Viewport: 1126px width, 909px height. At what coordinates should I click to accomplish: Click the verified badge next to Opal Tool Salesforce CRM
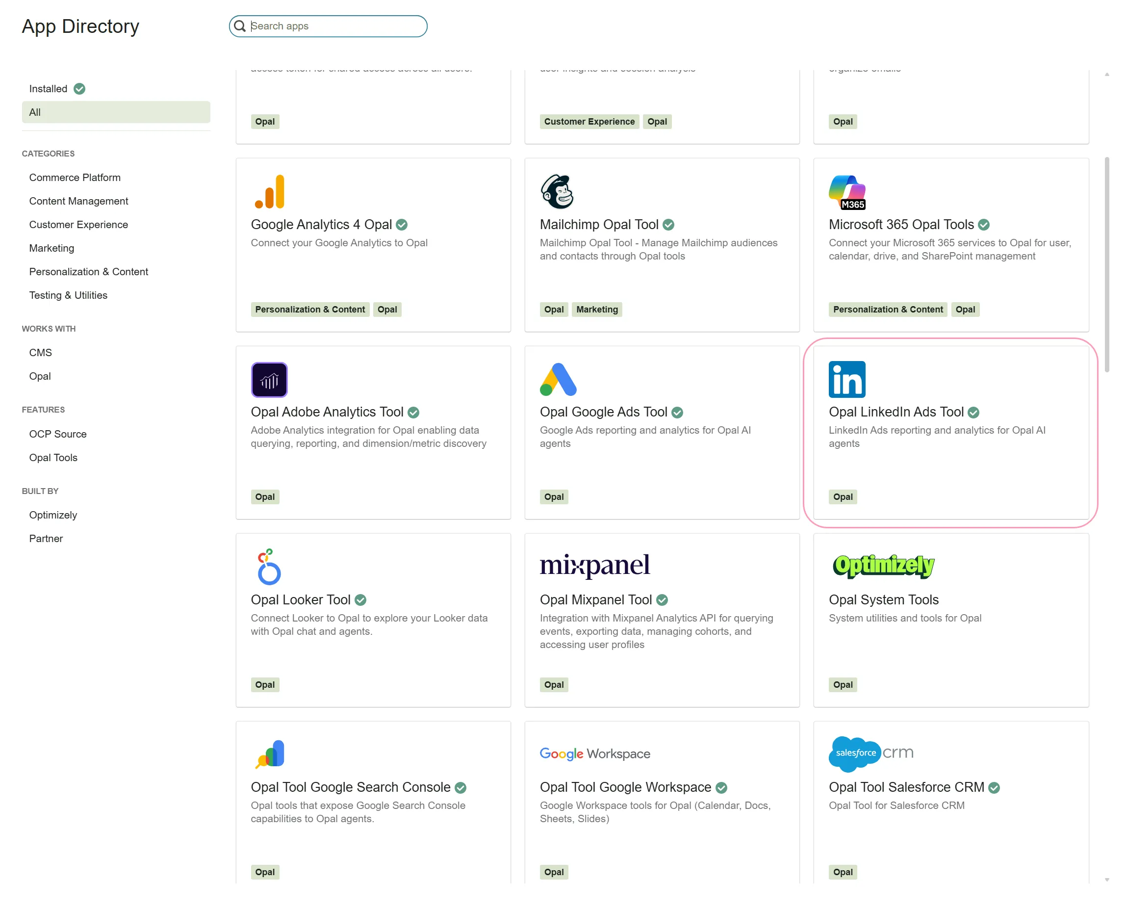[995, 787]
